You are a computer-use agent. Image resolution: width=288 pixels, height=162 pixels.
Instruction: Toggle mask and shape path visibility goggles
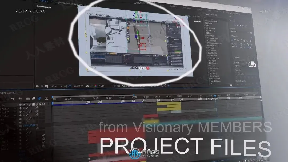46,86
